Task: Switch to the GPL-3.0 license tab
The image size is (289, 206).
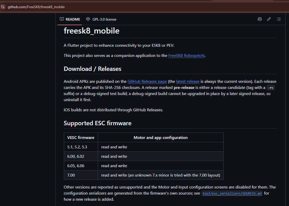Action: pos(101,19)
